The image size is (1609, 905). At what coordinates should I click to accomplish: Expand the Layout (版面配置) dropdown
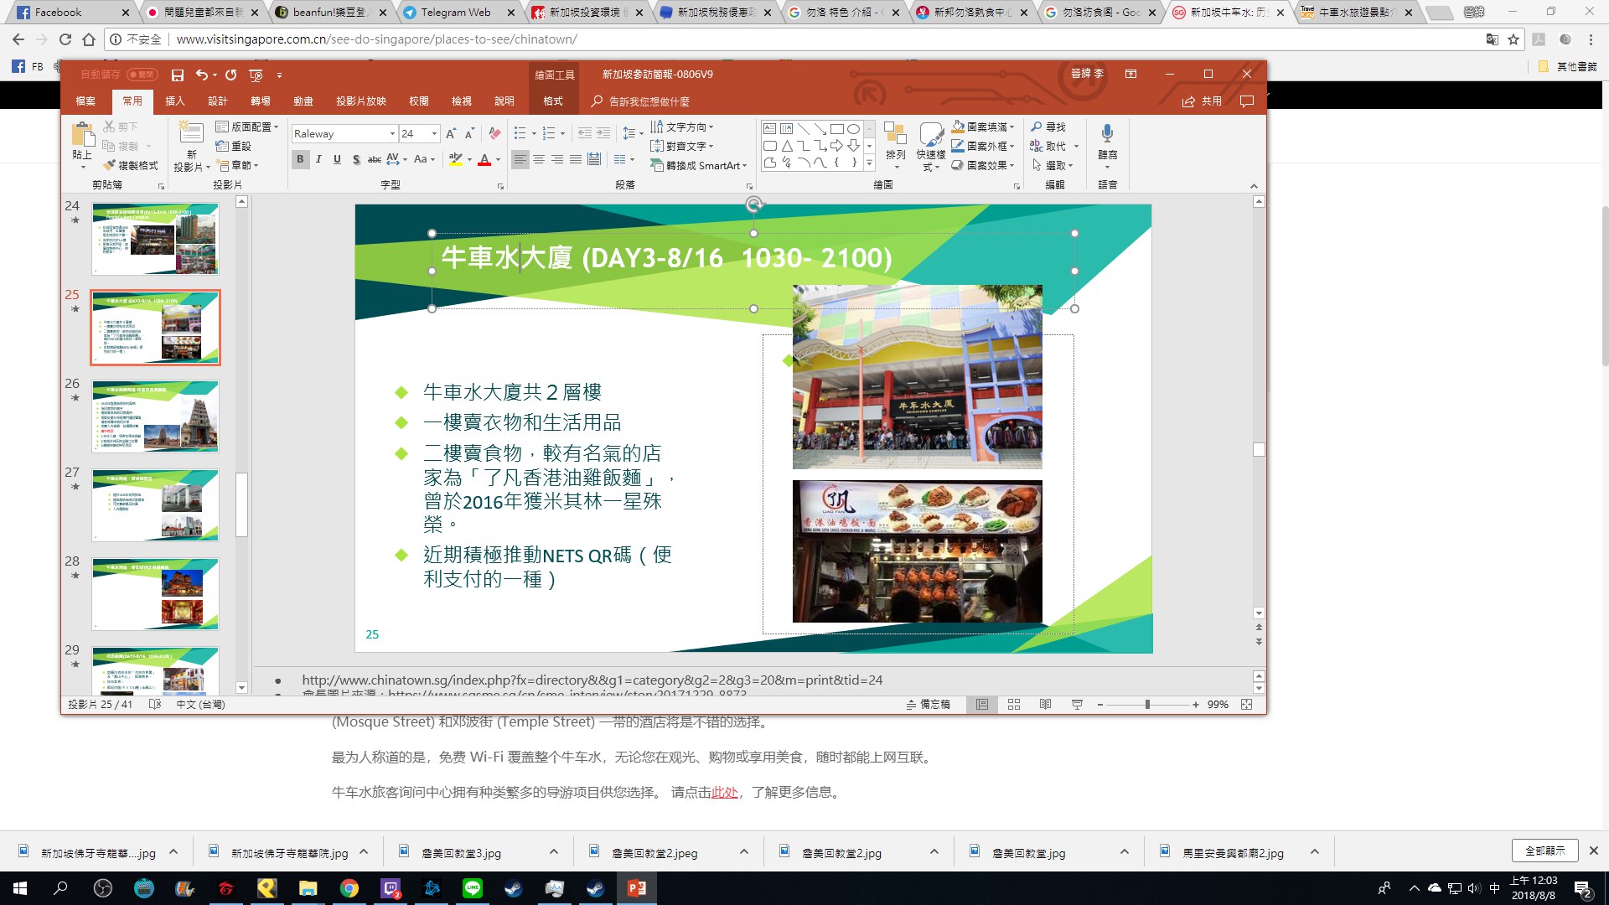(x=247, y=127)
